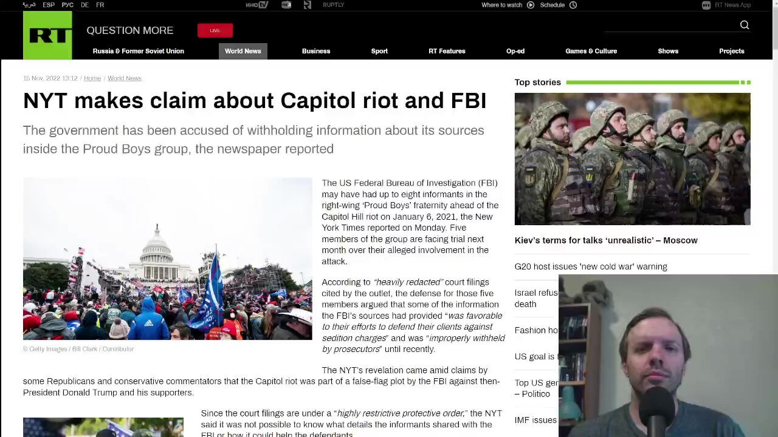The width and height of the screenshot is (778, 437).
Task: Open the Israel refus... top story link
Action: click(x=536, y=298)
